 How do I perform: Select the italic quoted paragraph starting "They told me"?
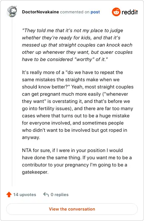point(77,45)
